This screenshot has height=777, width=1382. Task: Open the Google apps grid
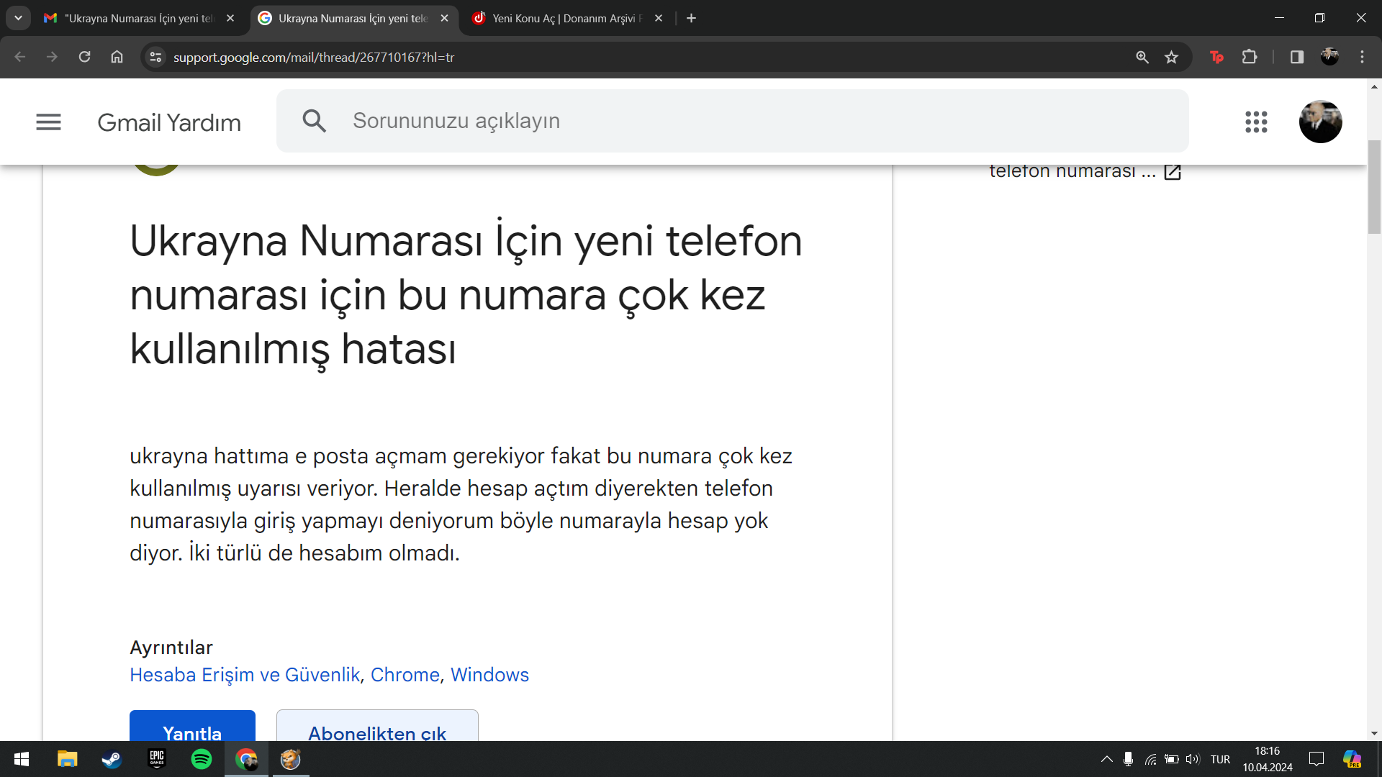(1256, 122)
